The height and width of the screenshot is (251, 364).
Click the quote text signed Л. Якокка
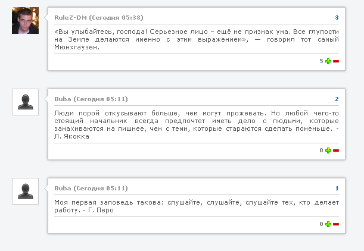pyautogui.click(x=197, y=125)
